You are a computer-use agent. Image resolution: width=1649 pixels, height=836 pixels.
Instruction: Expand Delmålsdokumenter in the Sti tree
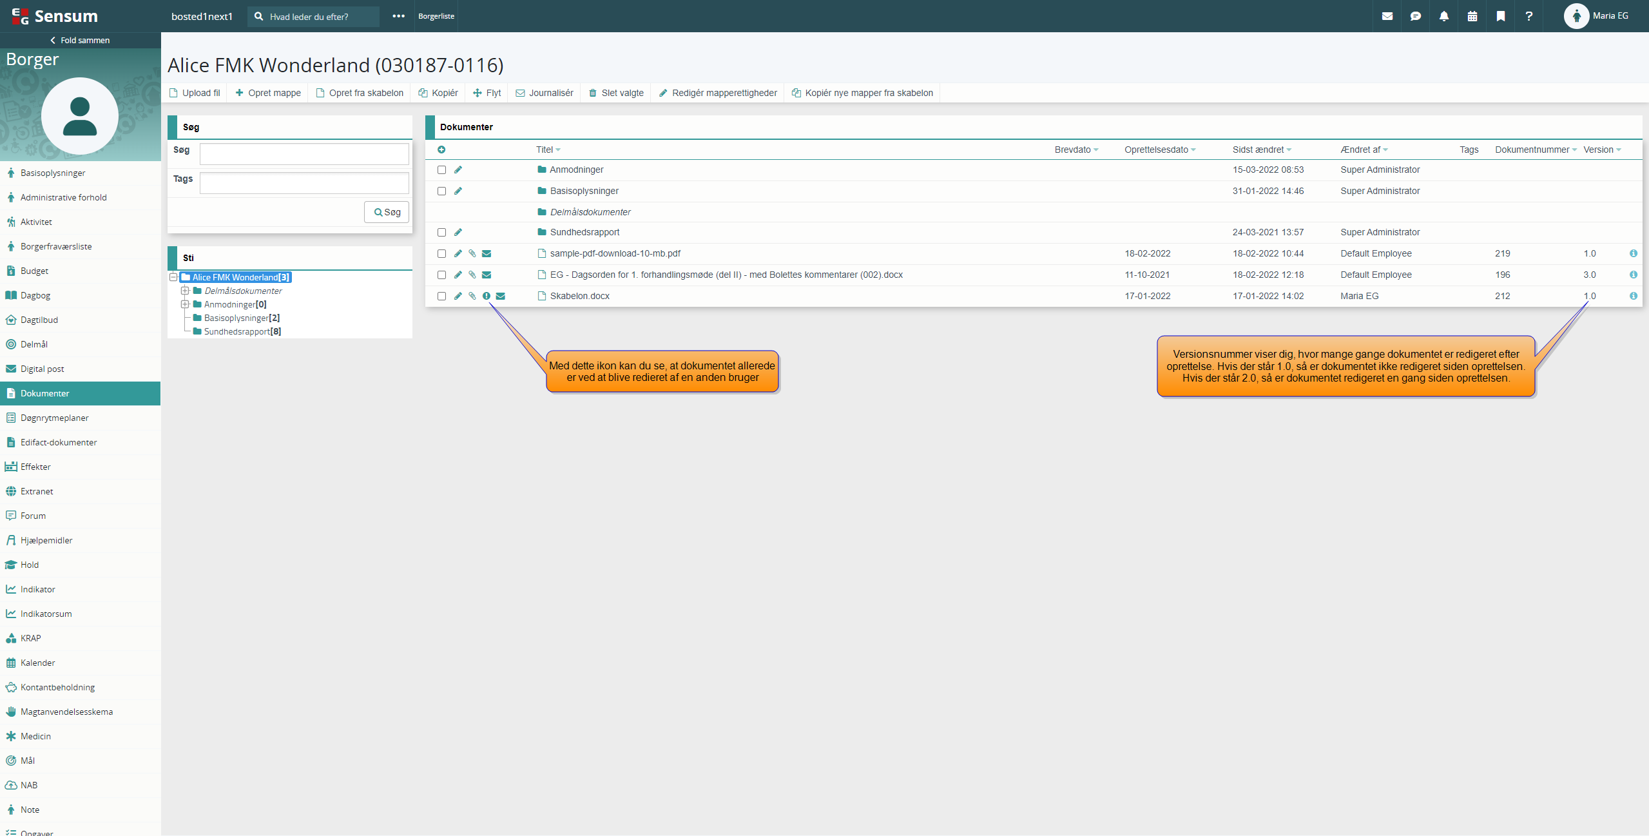point(185,291)
